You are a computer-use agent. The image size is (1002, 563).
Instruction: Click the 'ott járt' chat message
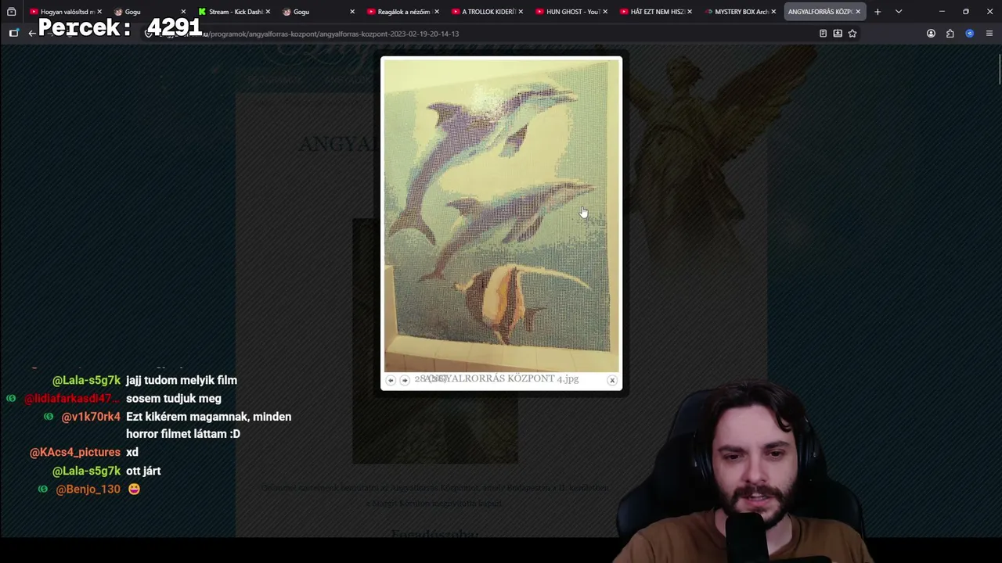coord(143,471)
